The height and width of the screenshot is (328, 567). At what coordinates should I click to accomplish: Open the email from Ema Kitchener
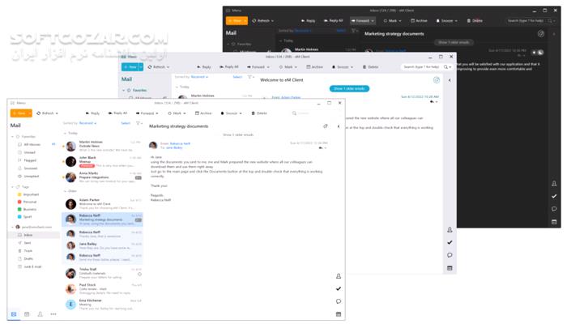pyautogui.click(x=103, y=305)
